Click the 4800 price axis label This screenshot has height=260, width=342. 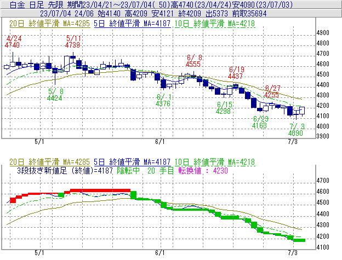(323, 43)
